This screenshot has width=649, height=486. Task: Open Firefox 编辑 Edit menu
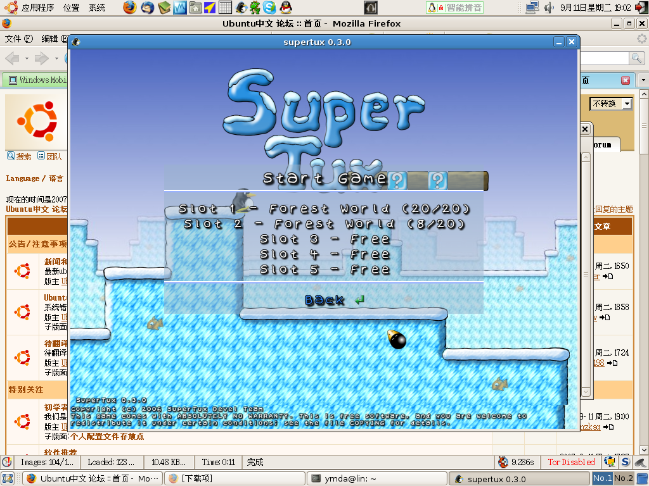(55, 39)
